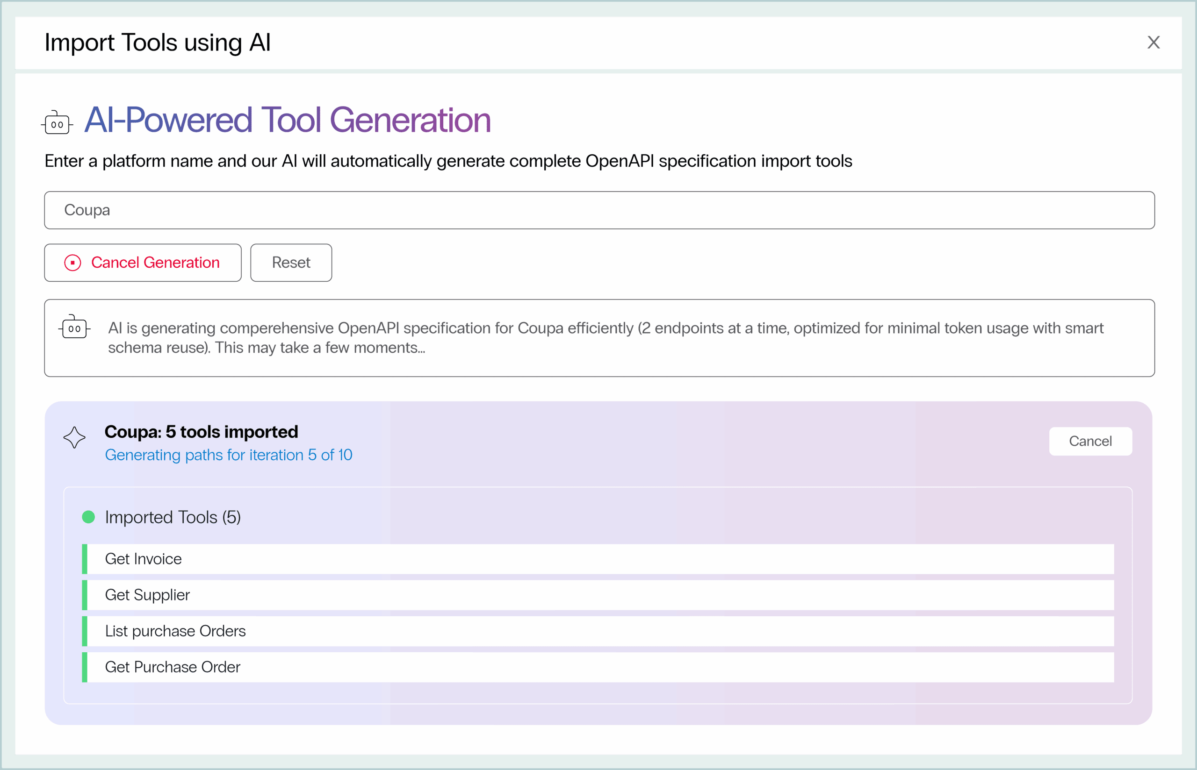The image size is (1197, 770).
Task: Select the Get Invoice tool row
Action: [x=598, y=559]
